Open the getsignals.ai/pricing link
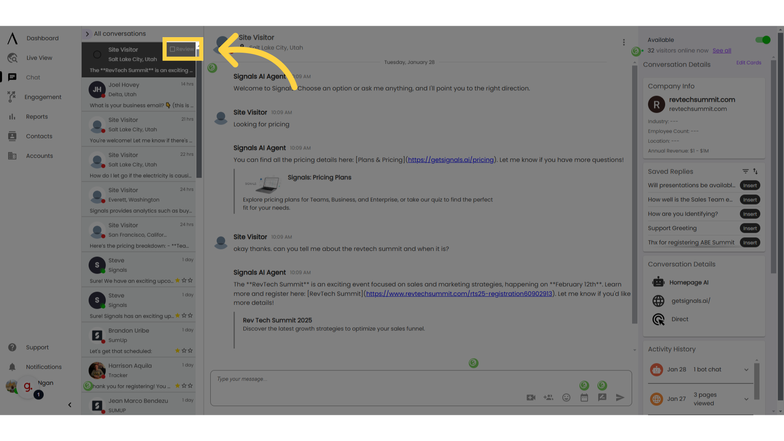This screenshot has width=784, height=441. 450,160
